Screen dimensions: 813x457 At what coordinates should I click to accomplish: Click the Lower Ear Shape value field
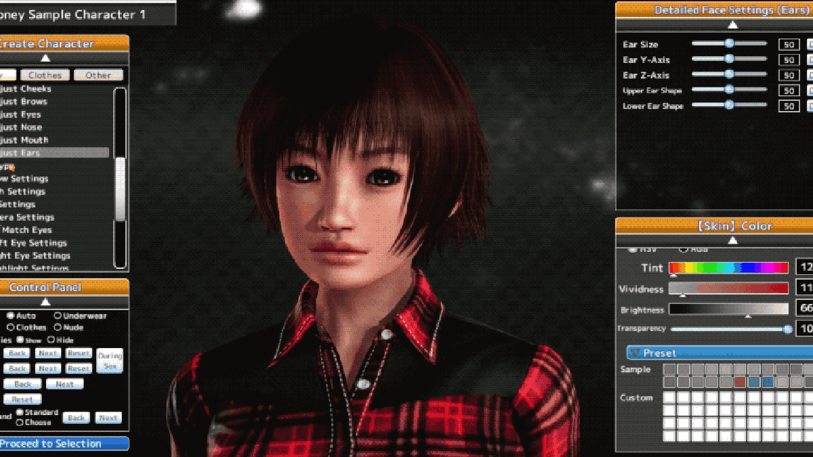789,106
